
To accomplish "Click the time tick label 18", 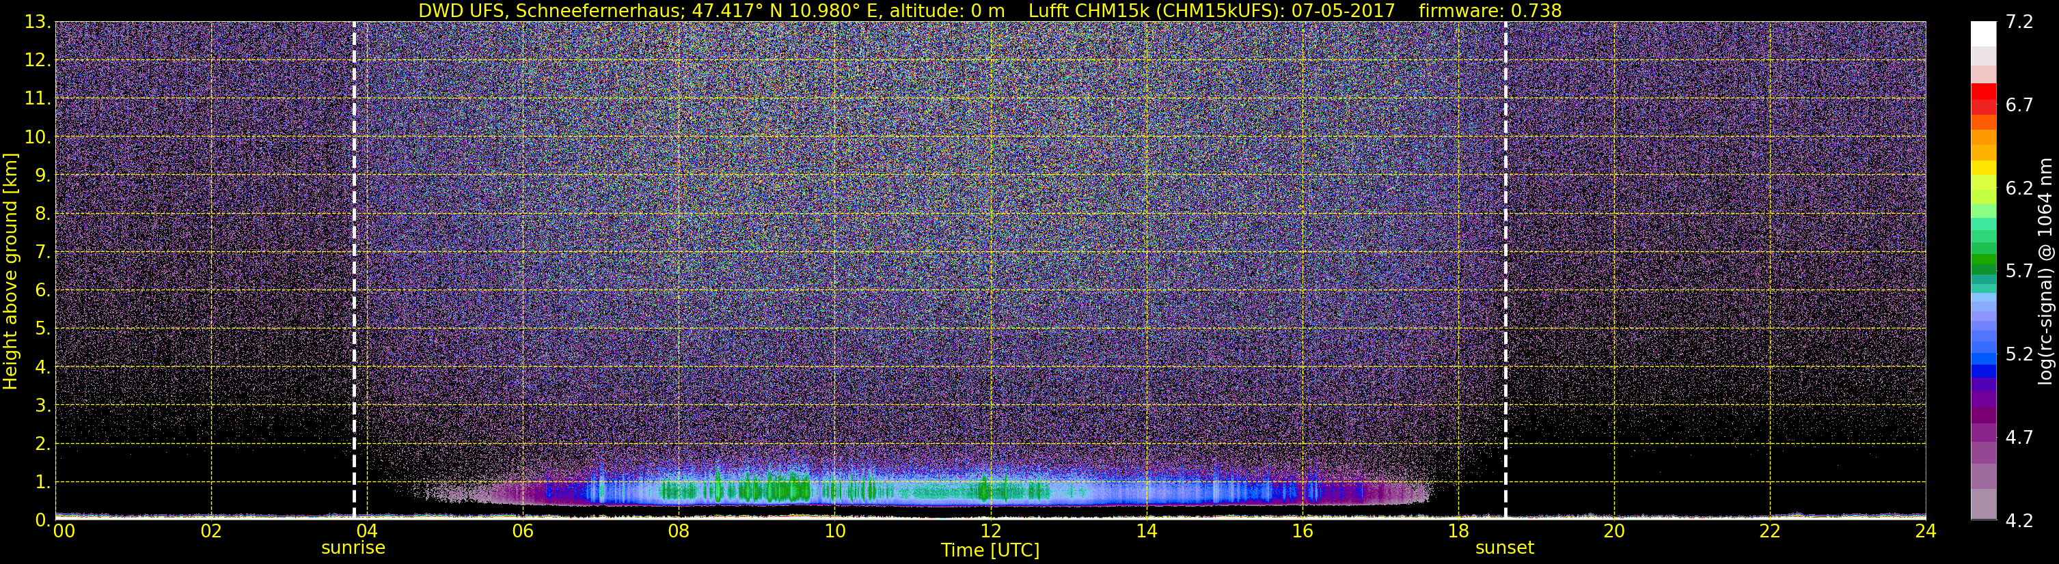I will pyautogui.click(x=1458, y=531).
